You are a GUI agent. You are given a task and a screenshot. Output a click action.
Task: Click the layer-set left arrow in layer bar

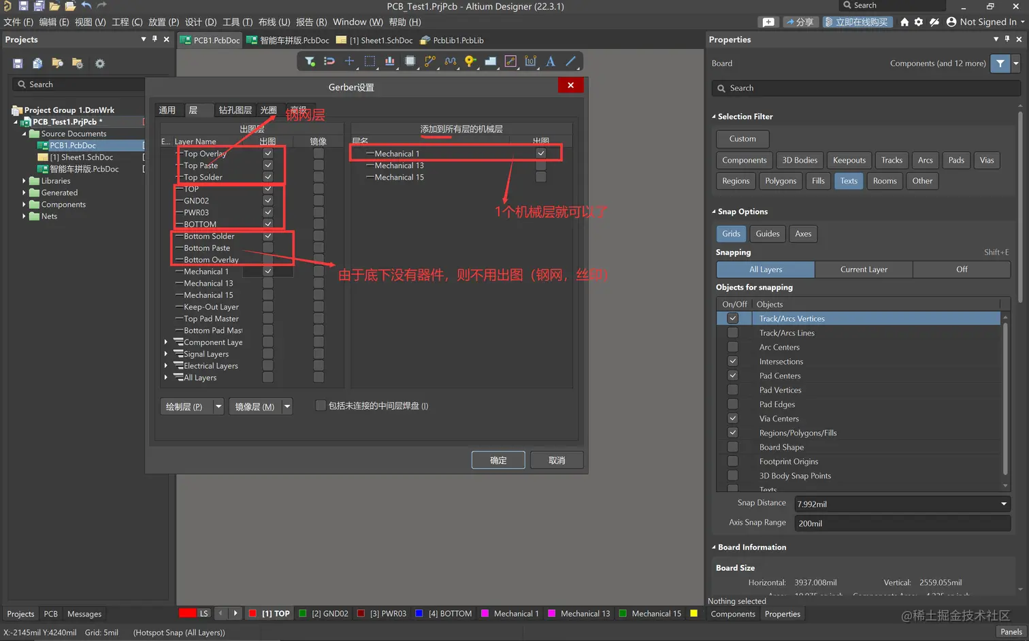220,613
